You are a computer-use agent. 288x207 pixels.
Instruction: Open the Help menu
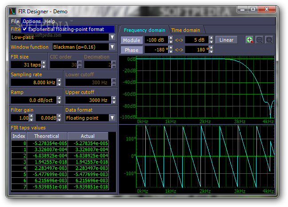[50, 21]
